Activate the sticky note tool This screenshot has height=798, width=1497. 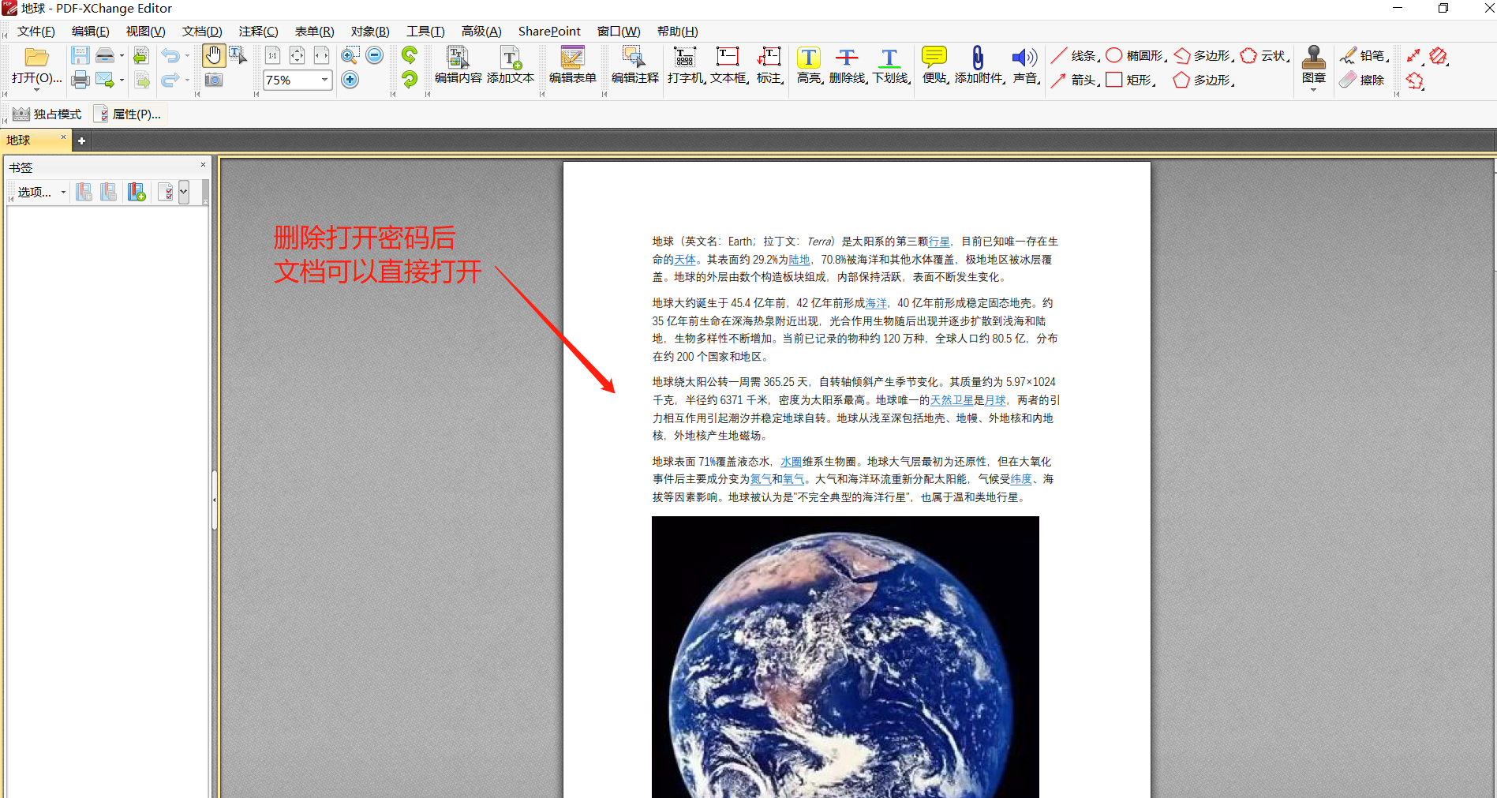point(934,63)
